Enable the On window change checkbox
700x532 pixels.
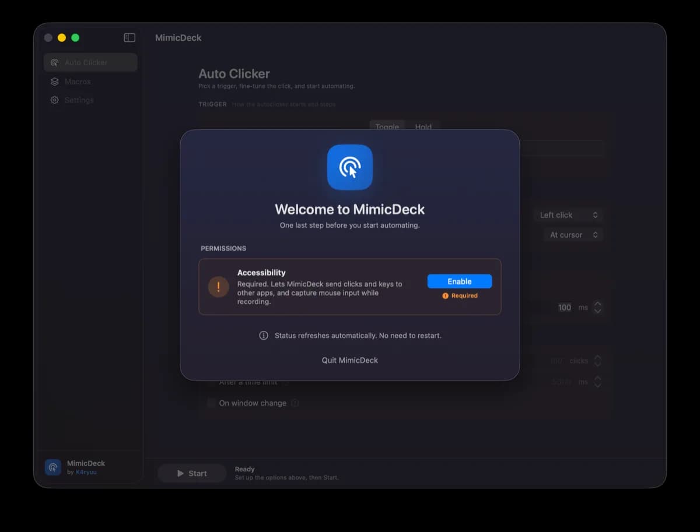[211, 403]
